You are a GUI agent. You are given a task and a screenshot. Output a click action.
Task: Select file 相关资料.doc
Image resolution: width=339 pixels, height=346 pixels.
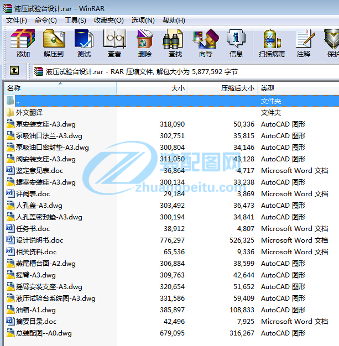[36, 252]
